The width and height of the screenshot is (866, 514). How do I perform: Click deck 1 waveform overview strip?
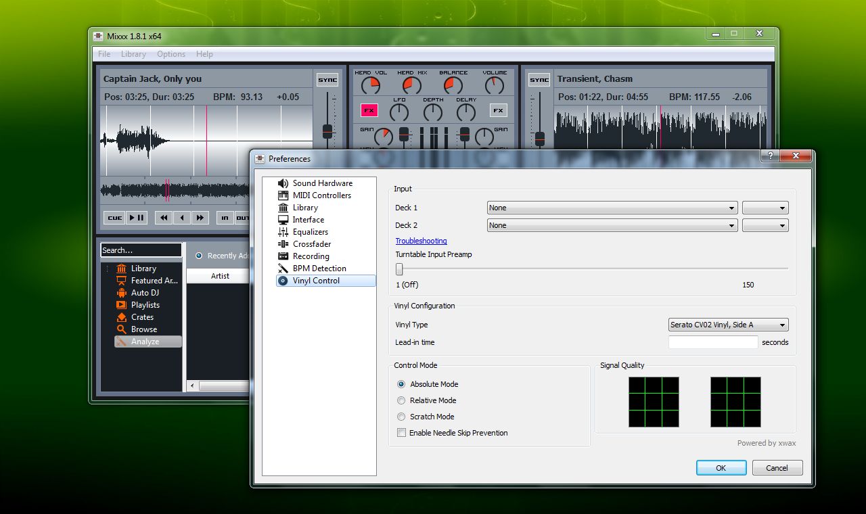click(x=175, y=190)
